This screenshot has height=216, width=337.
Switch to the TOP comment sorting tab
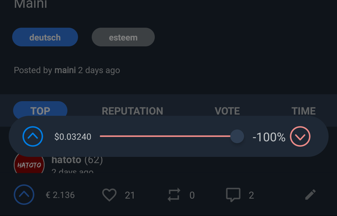click(x=40, y=110)
